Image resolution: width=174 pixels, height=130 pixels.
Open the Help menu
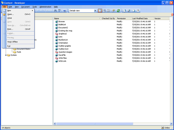pyautogui.click(x=56, y=7)
